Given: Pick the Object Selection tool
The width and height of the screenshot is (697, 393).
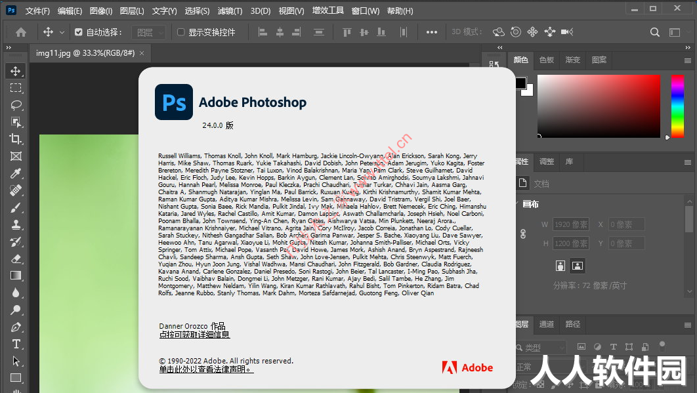Looking at the screenshot, I should pos(16,122).
